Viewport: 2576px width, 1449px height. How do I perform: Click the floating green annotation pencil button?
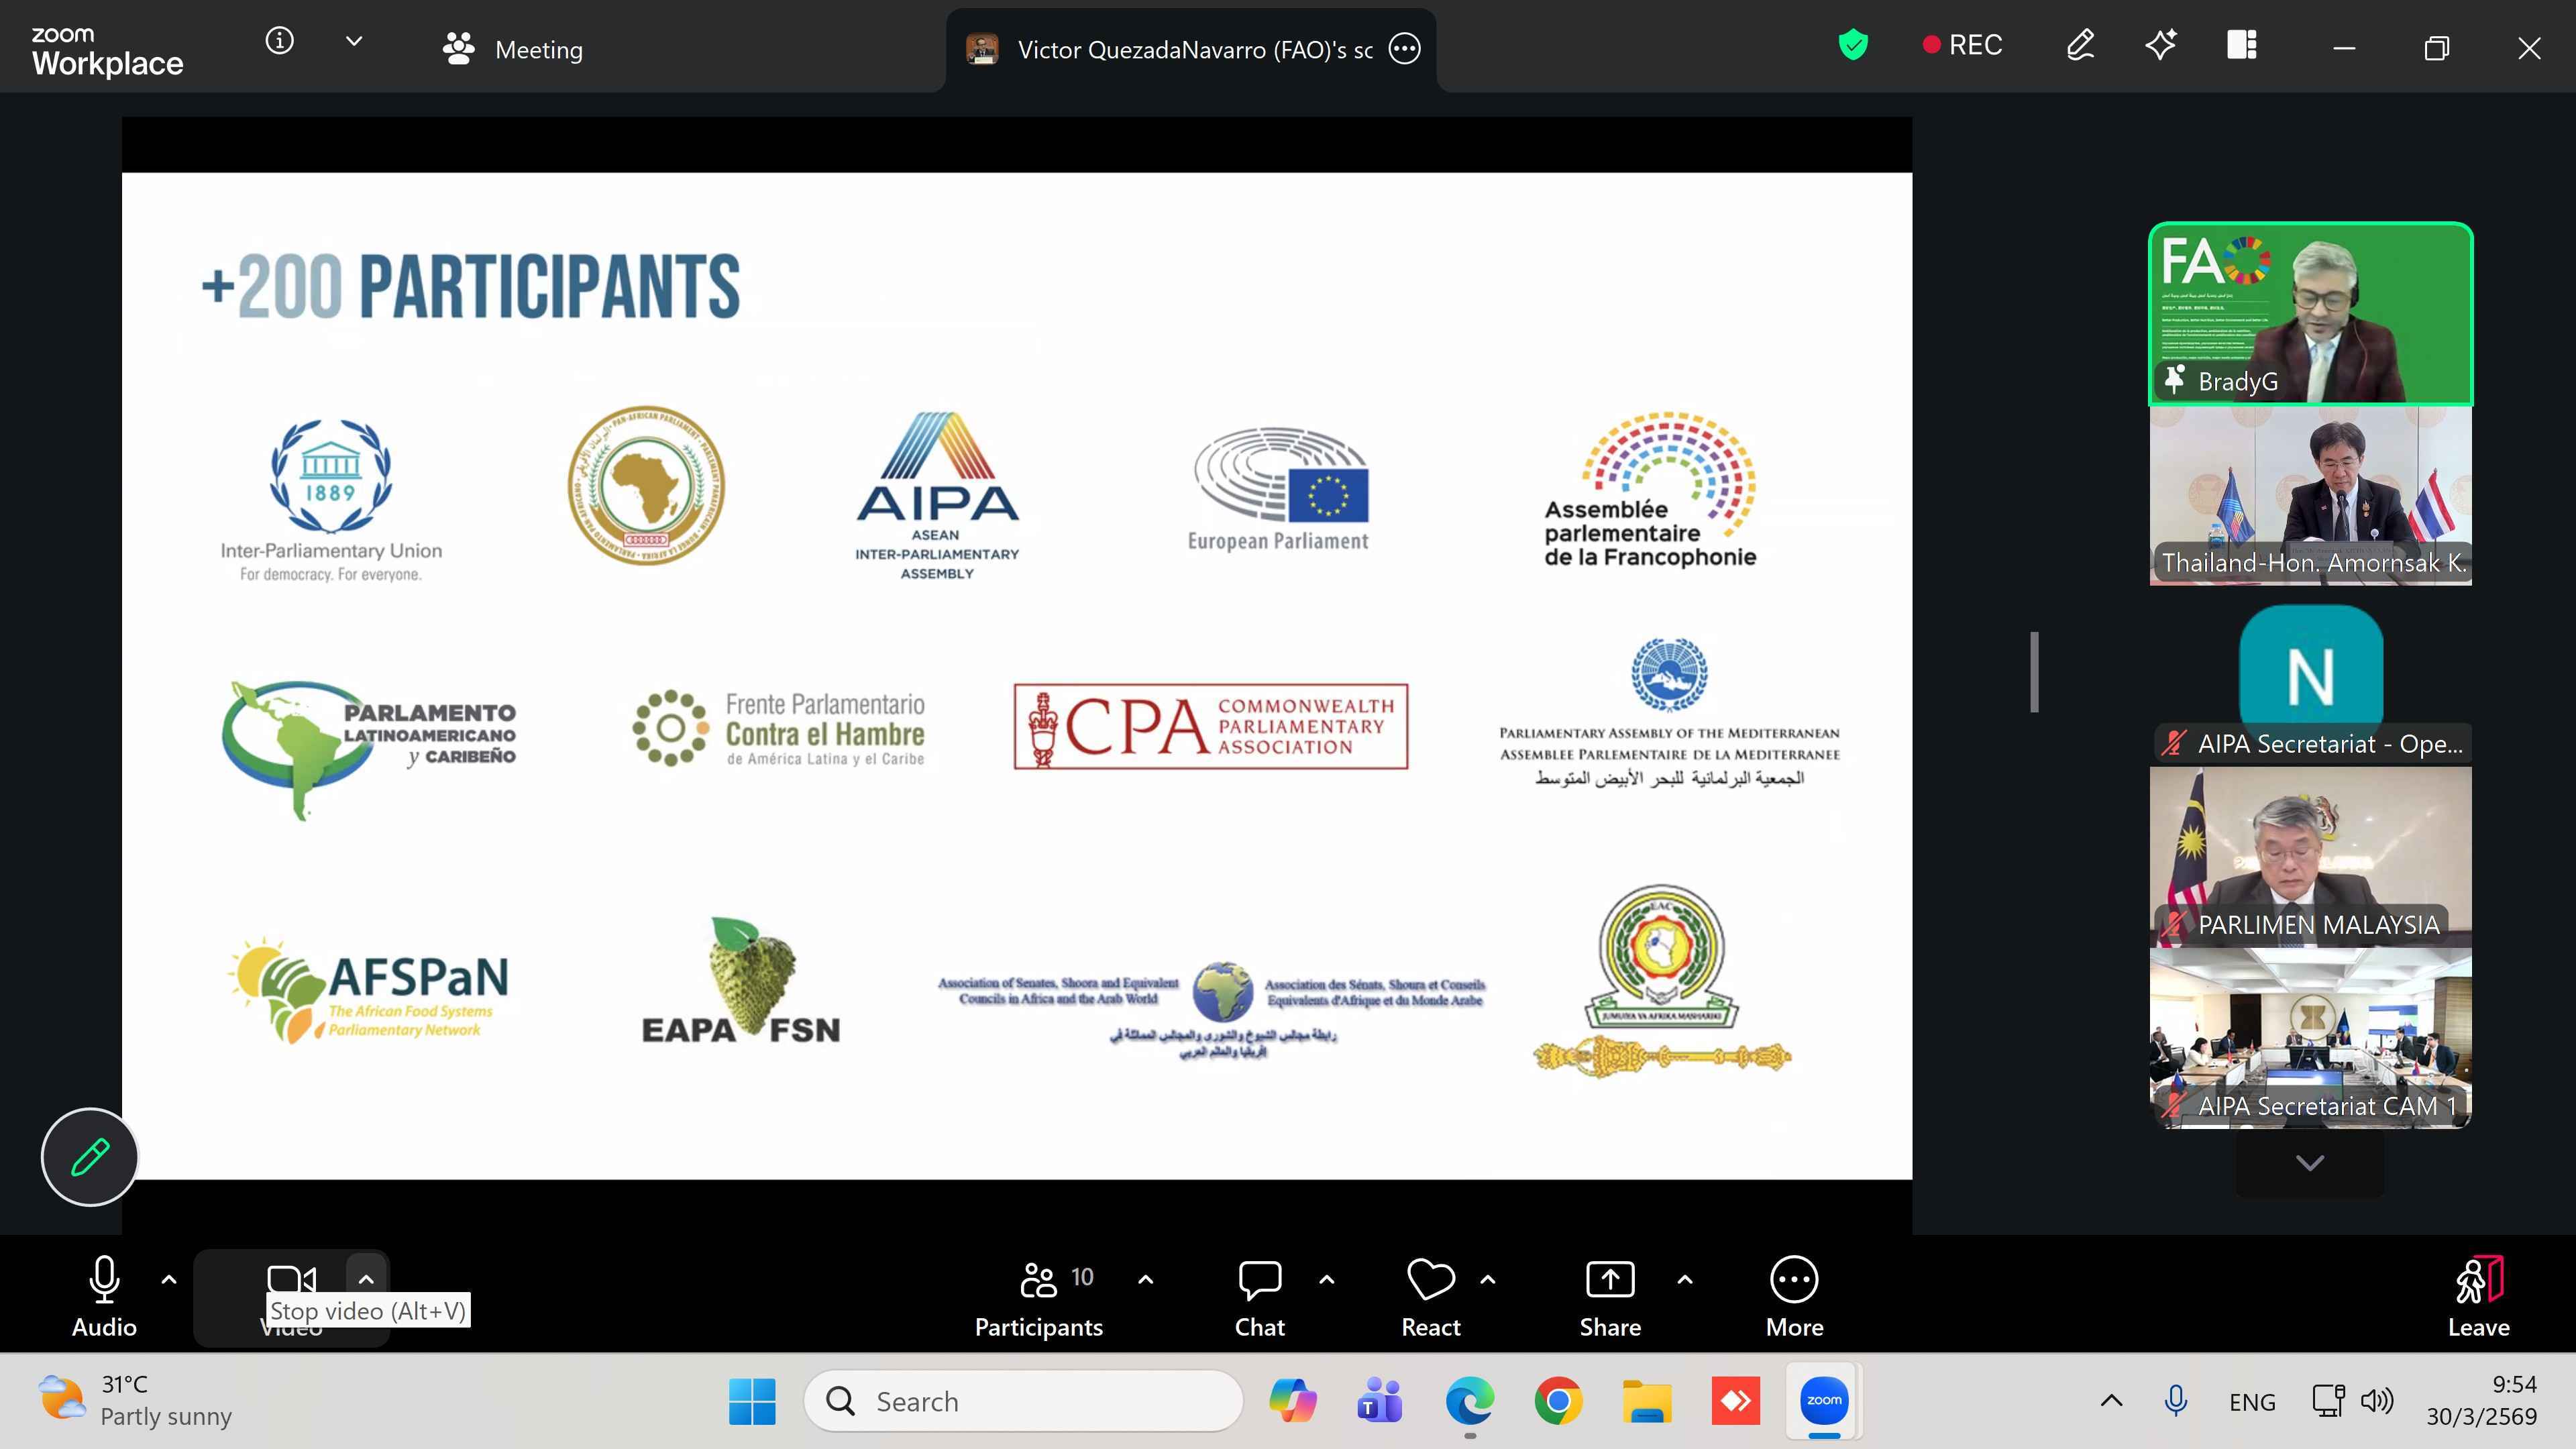point(90,1157)
